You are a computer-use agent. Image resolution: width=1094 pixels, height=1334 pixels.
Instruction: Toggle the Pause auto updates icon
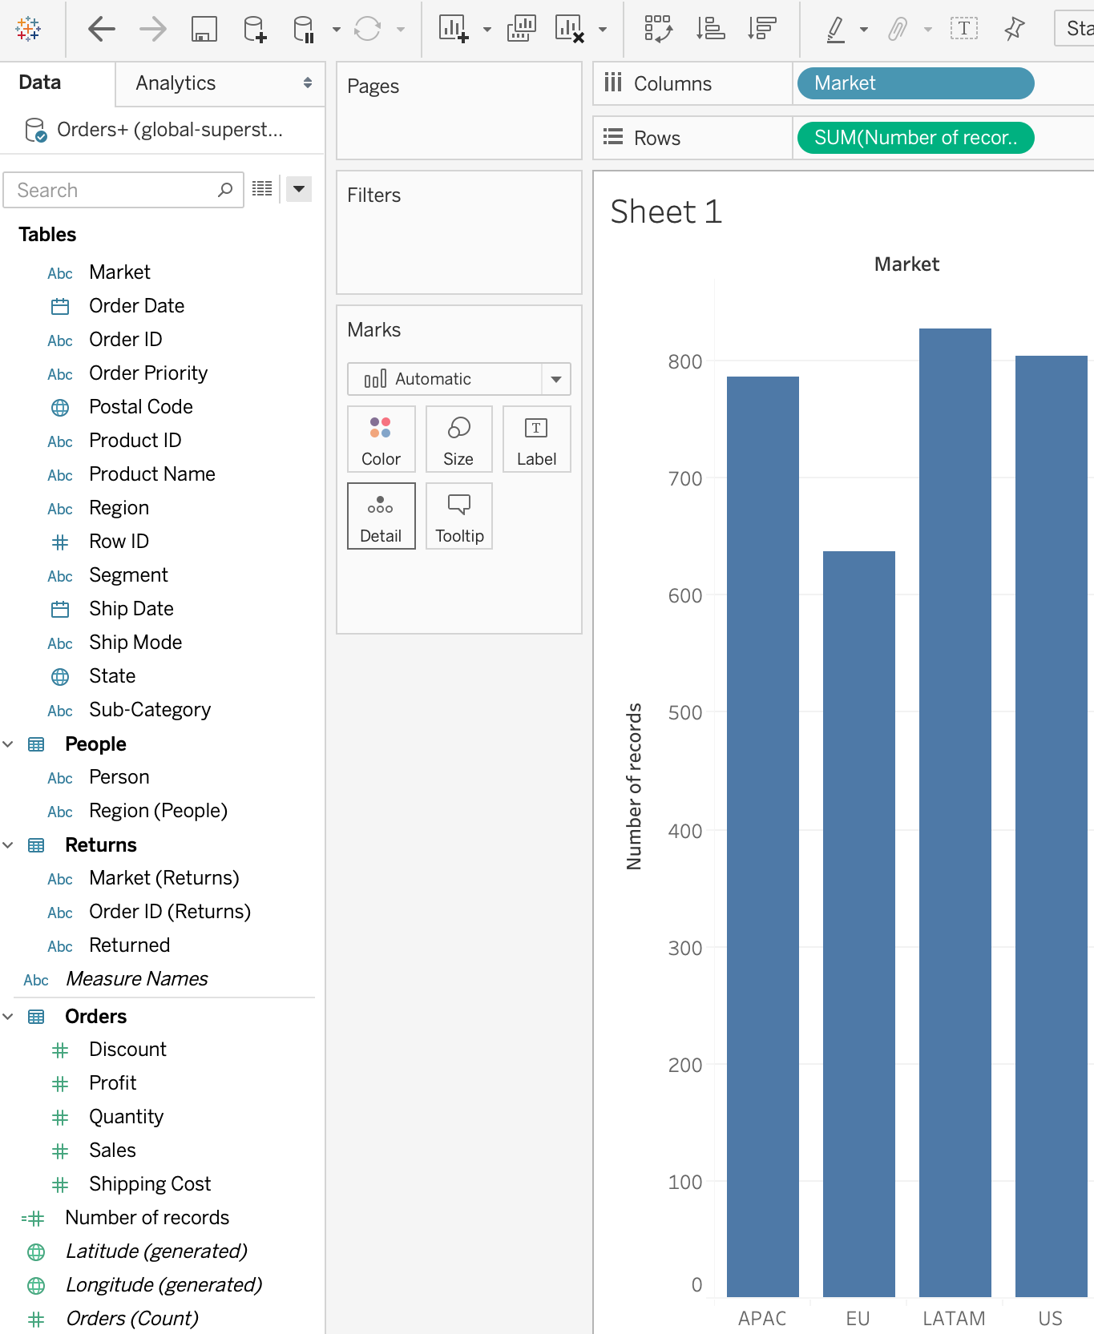click(304, 30)
